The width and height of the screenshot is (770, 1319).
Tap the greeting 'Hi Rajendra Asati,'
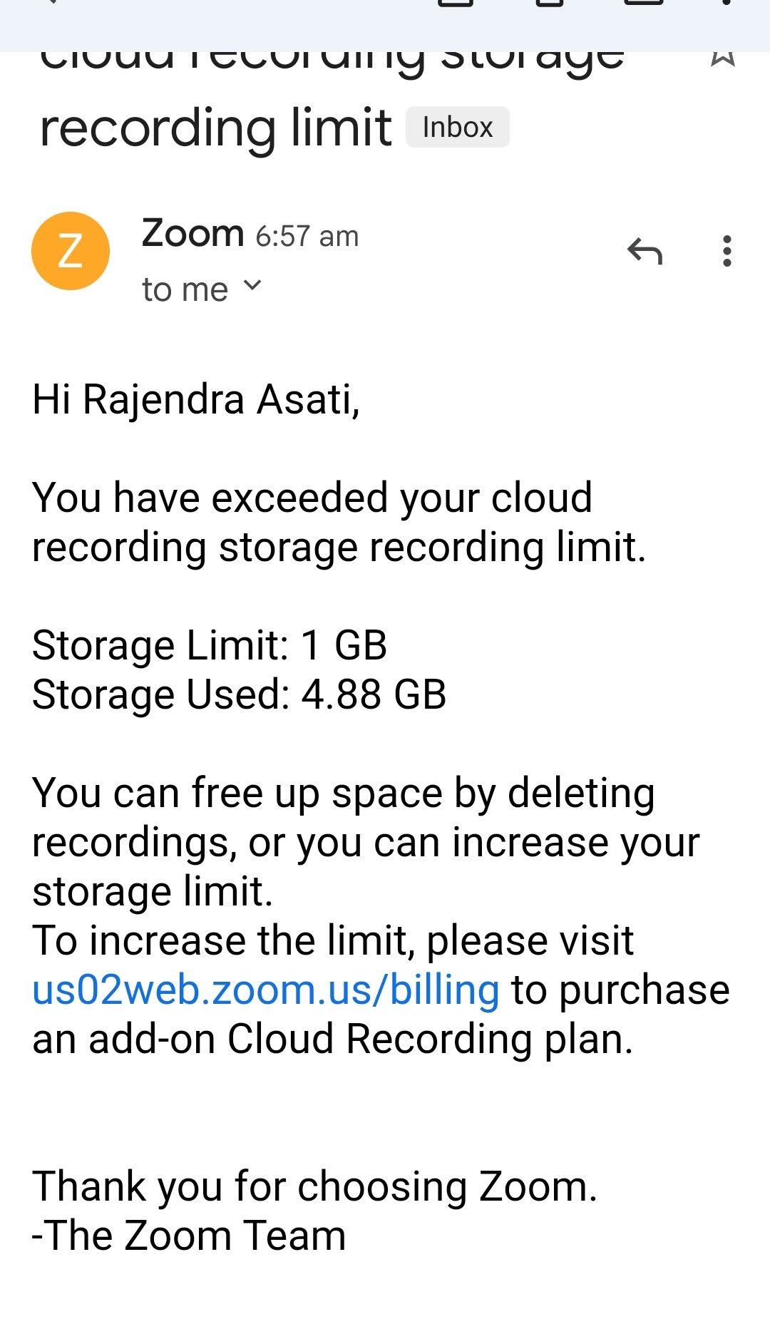(196, 399)
